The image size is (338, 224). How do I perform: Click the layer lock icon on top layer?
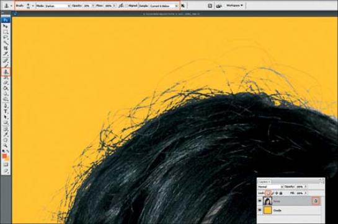pos(316,201)
